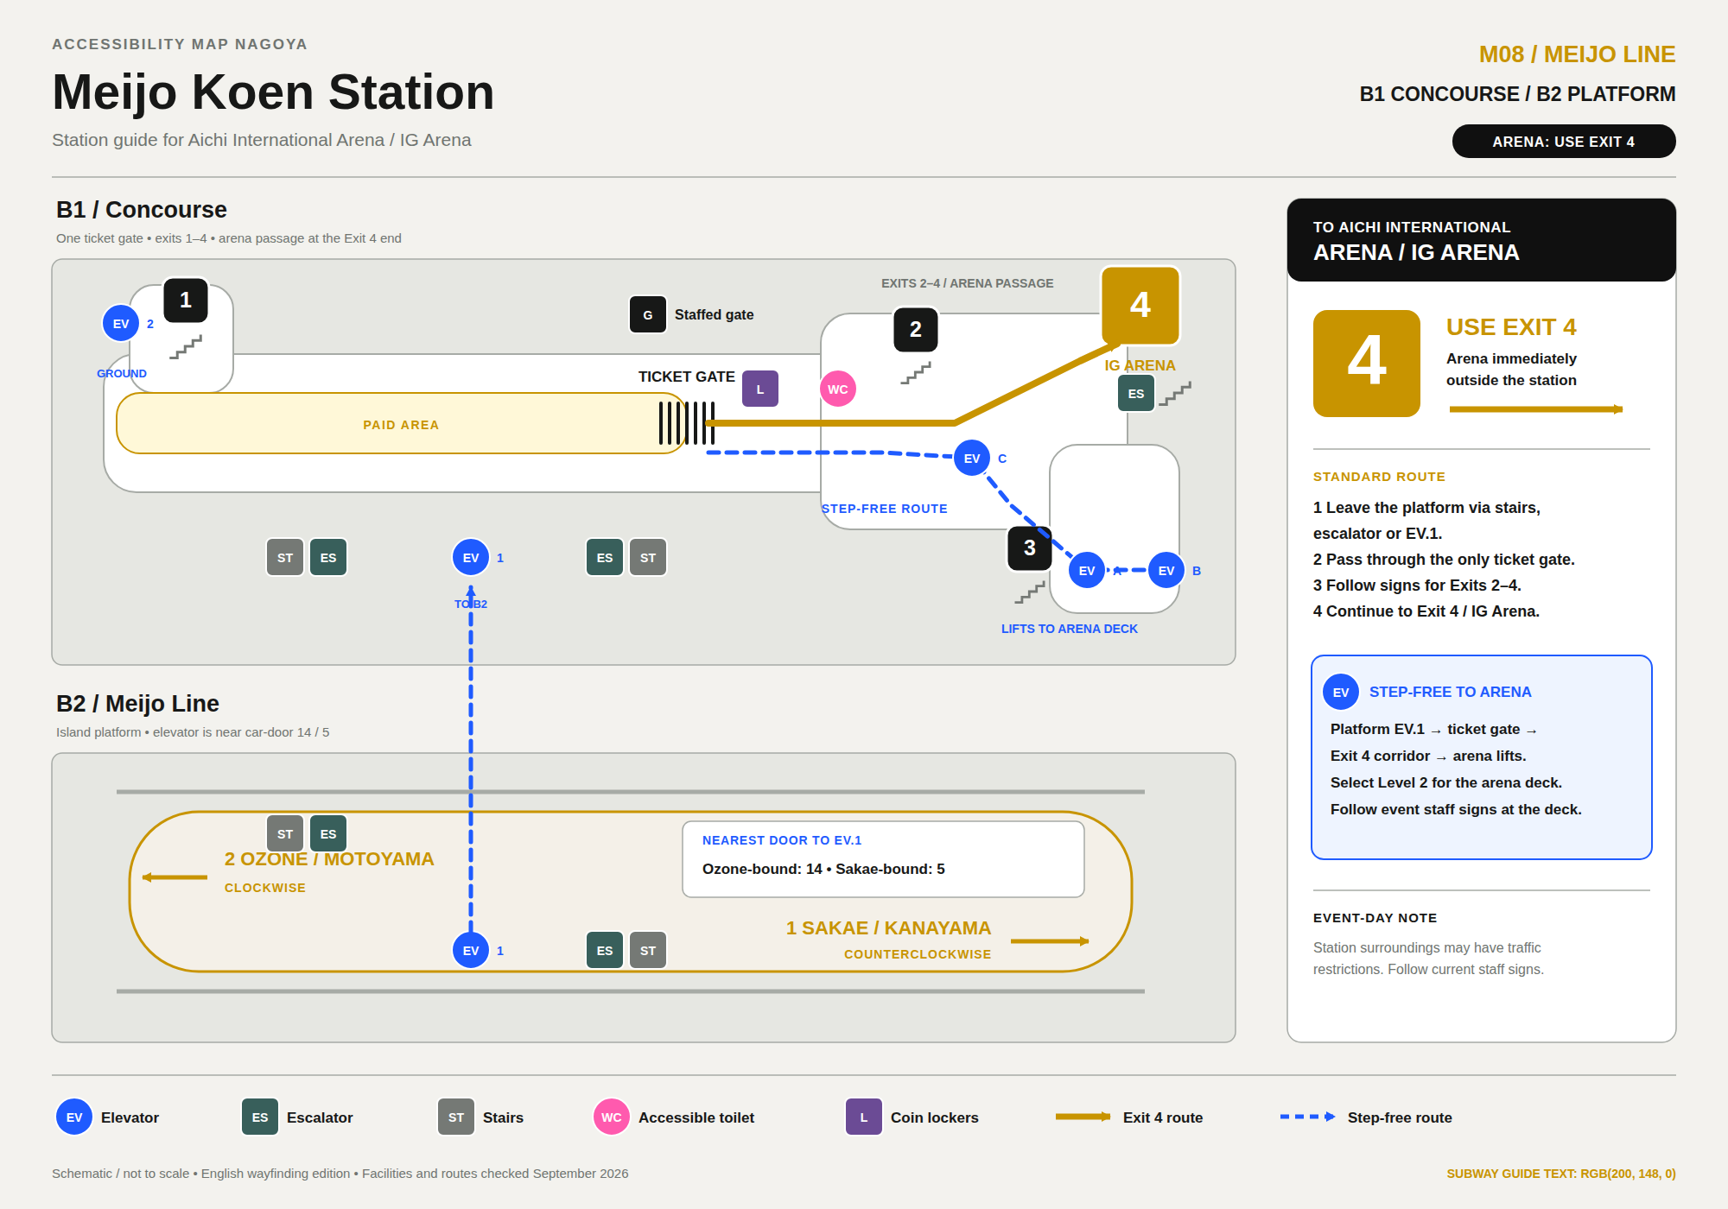
Task: Click the large gold 4 tile in sidebar
Action: point(1367,364)
